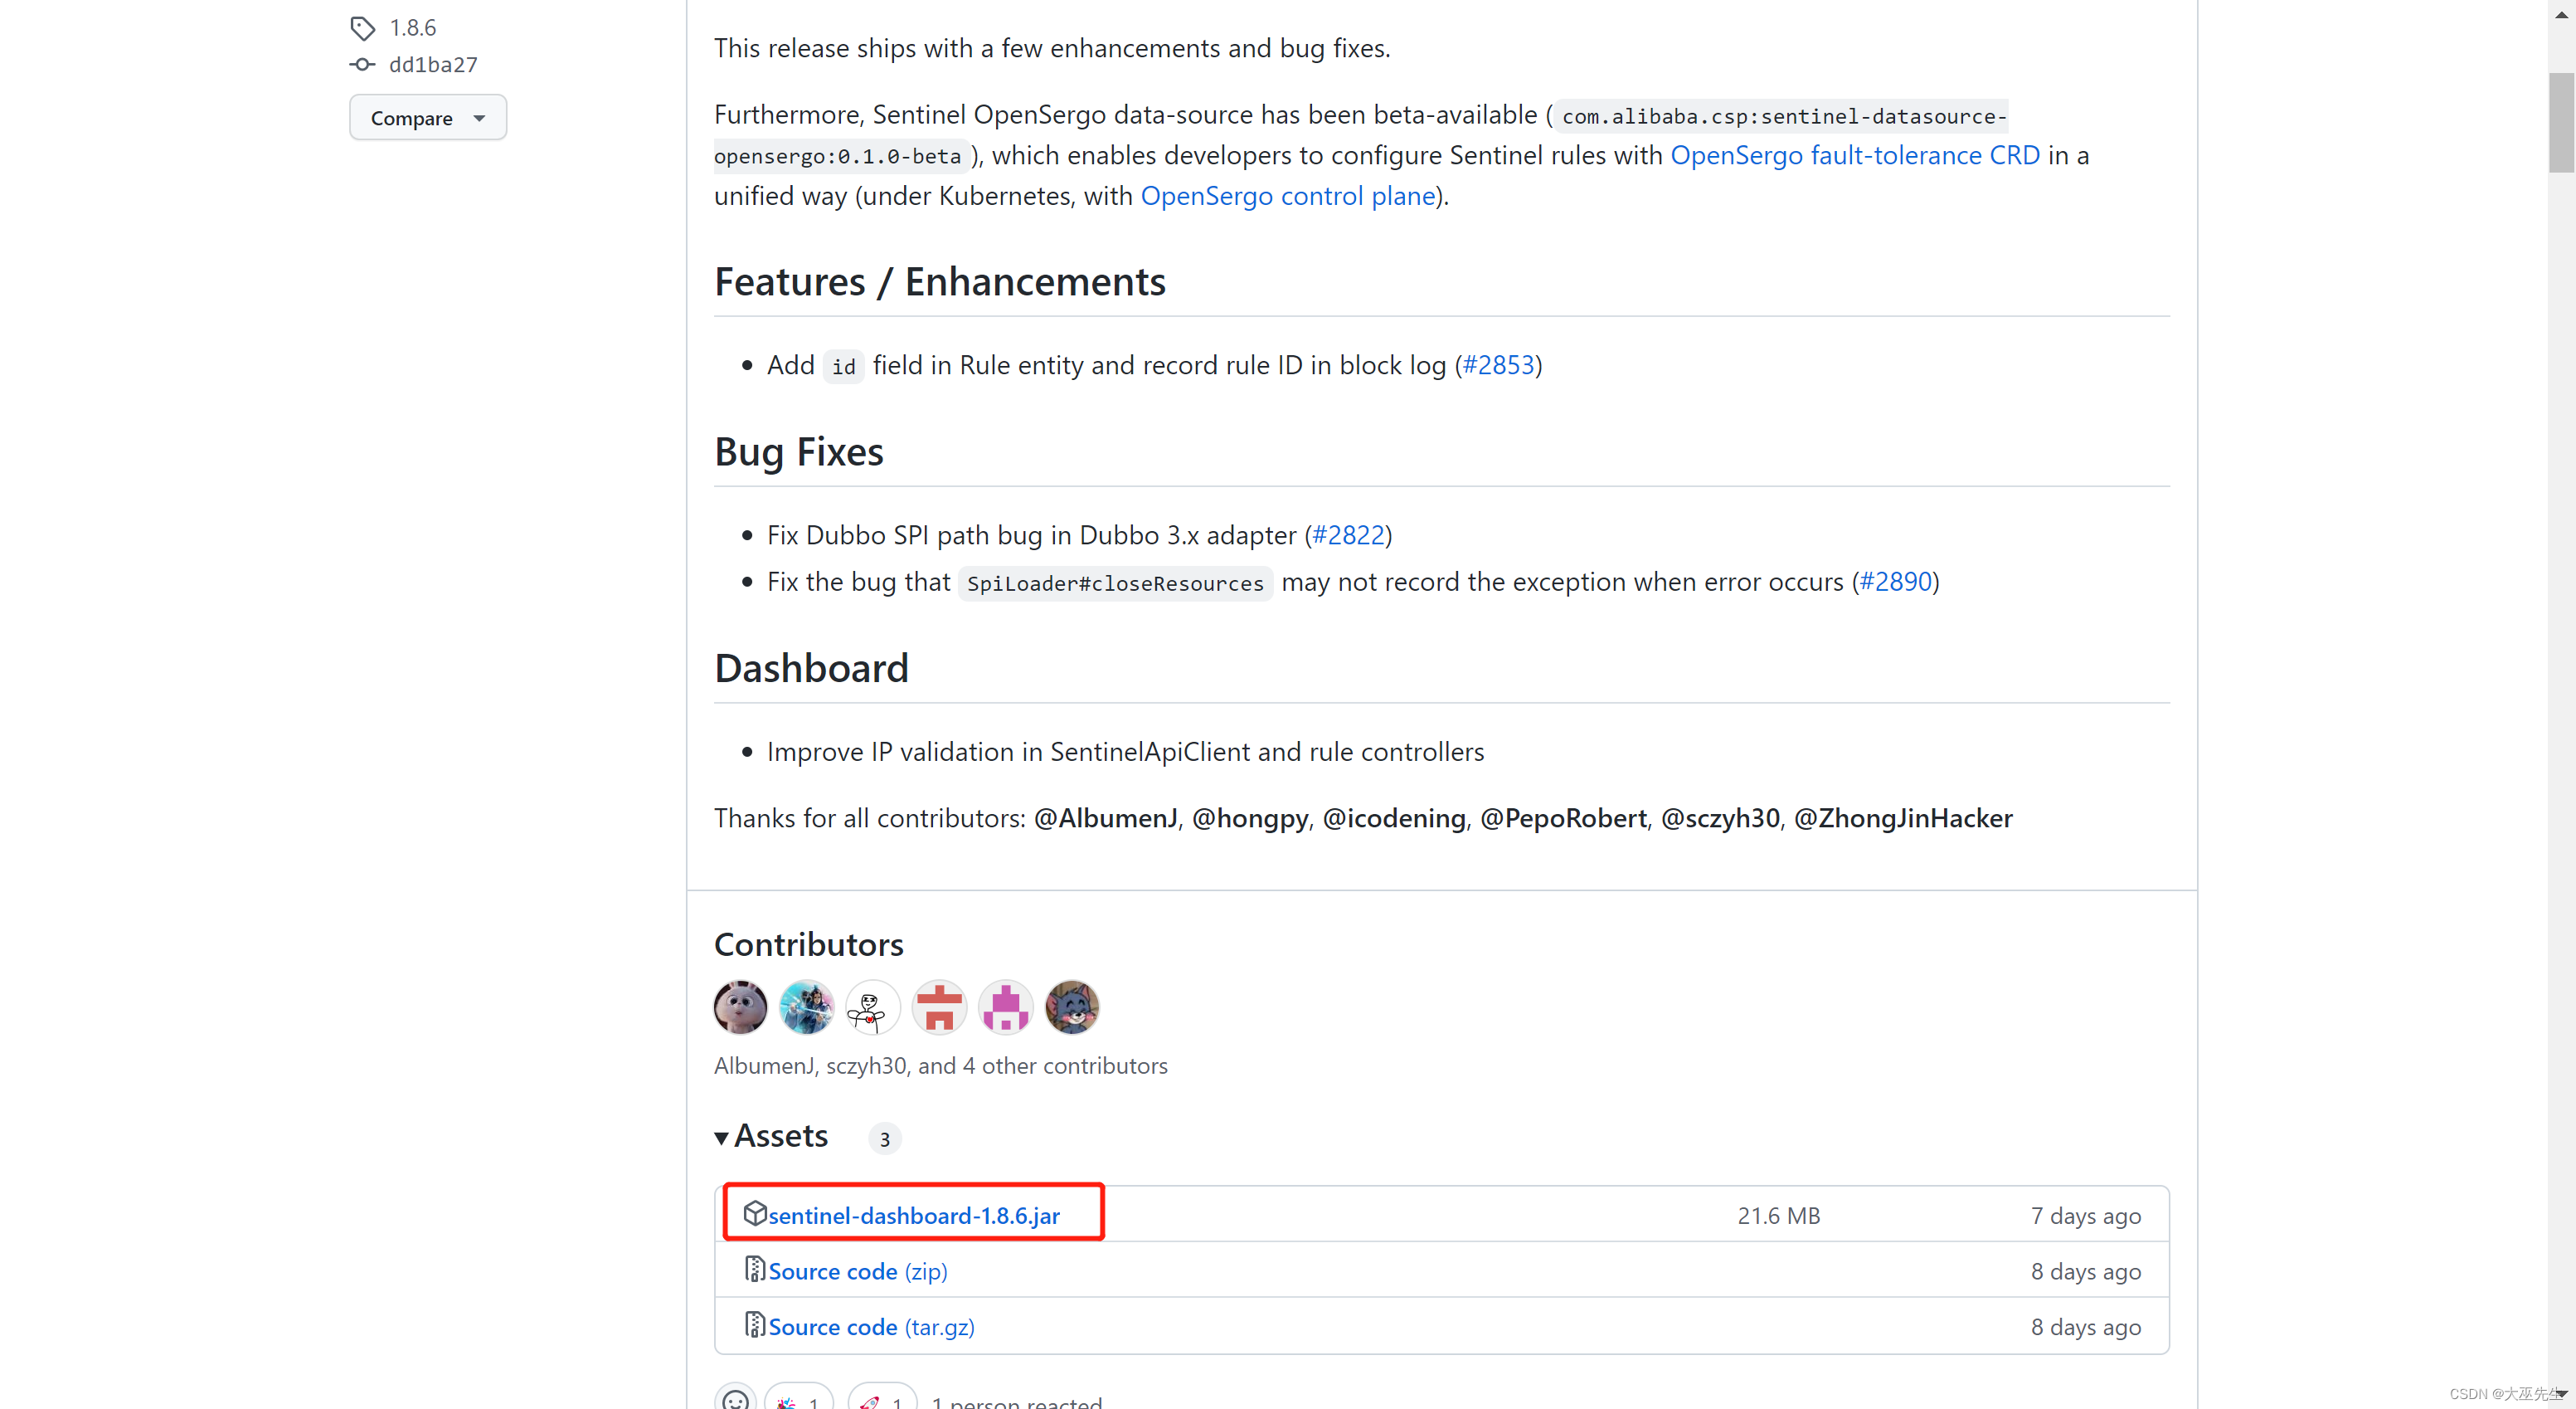Collapse the Assets section
Screen dimensions: 2576x1409
click(722, 1137)
